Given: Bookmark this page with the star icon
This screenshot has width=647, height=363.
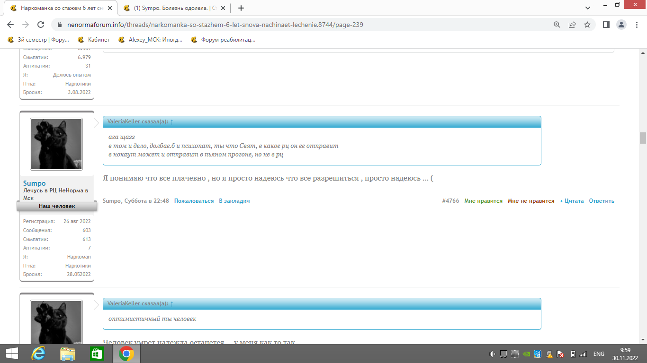Looking at the screenshot, I should 587,25.
